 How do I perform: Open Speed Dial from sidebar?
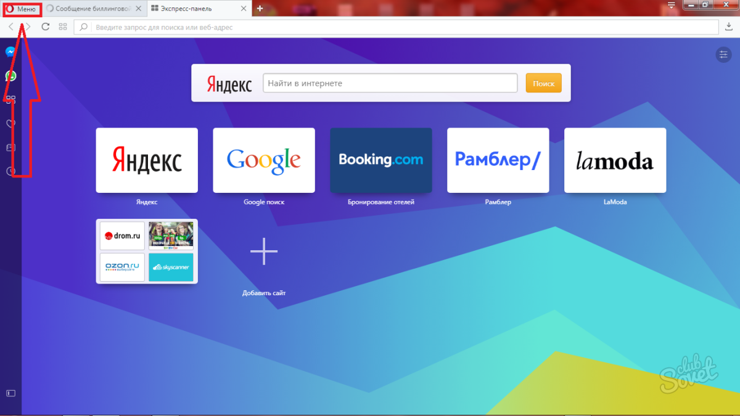pyautogui.click(x=10, y=99)
